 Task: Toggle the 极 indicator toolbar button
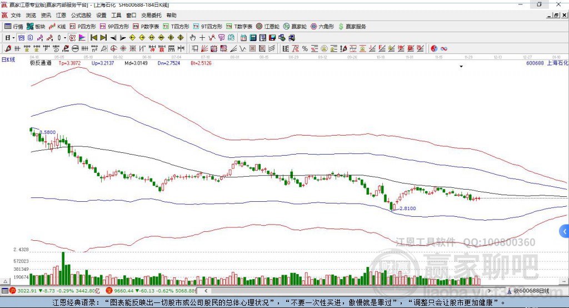(72, 38)
